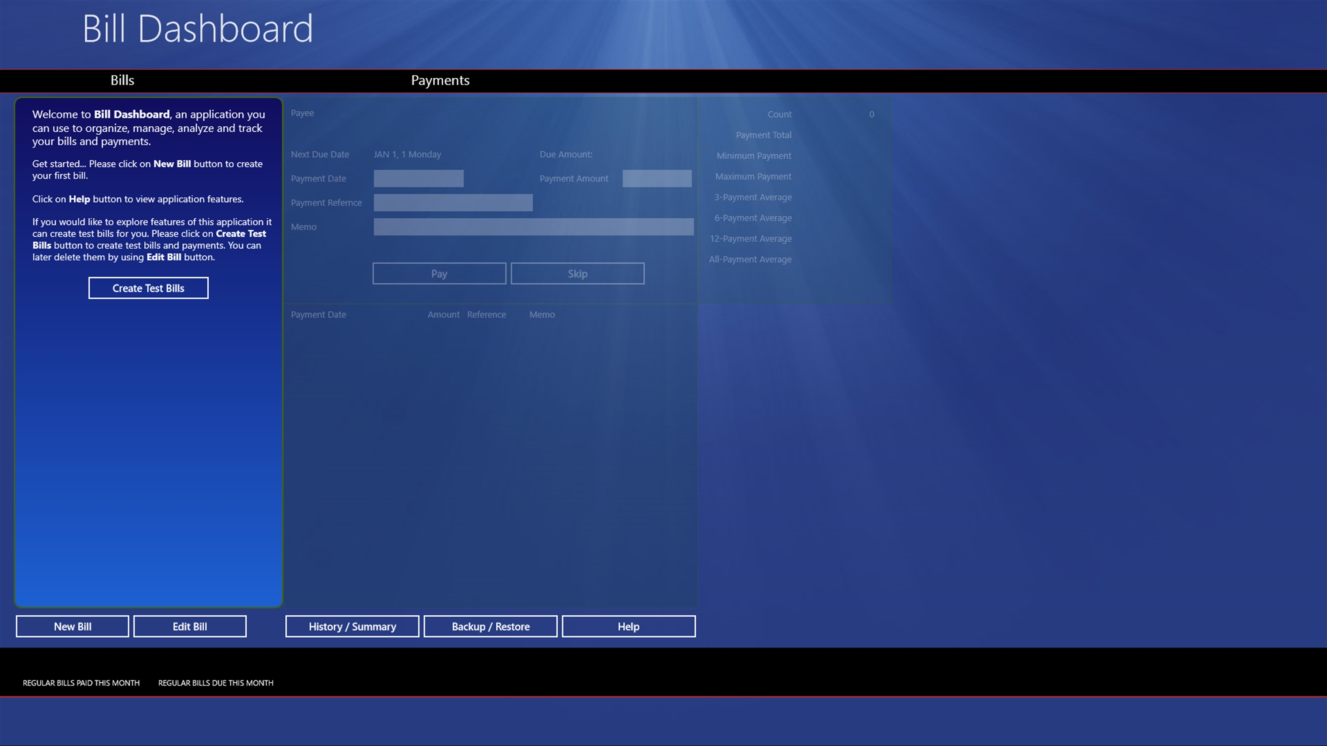Click Regular Bills Due This Month label

pyautogui.click(x=215, y=683)
